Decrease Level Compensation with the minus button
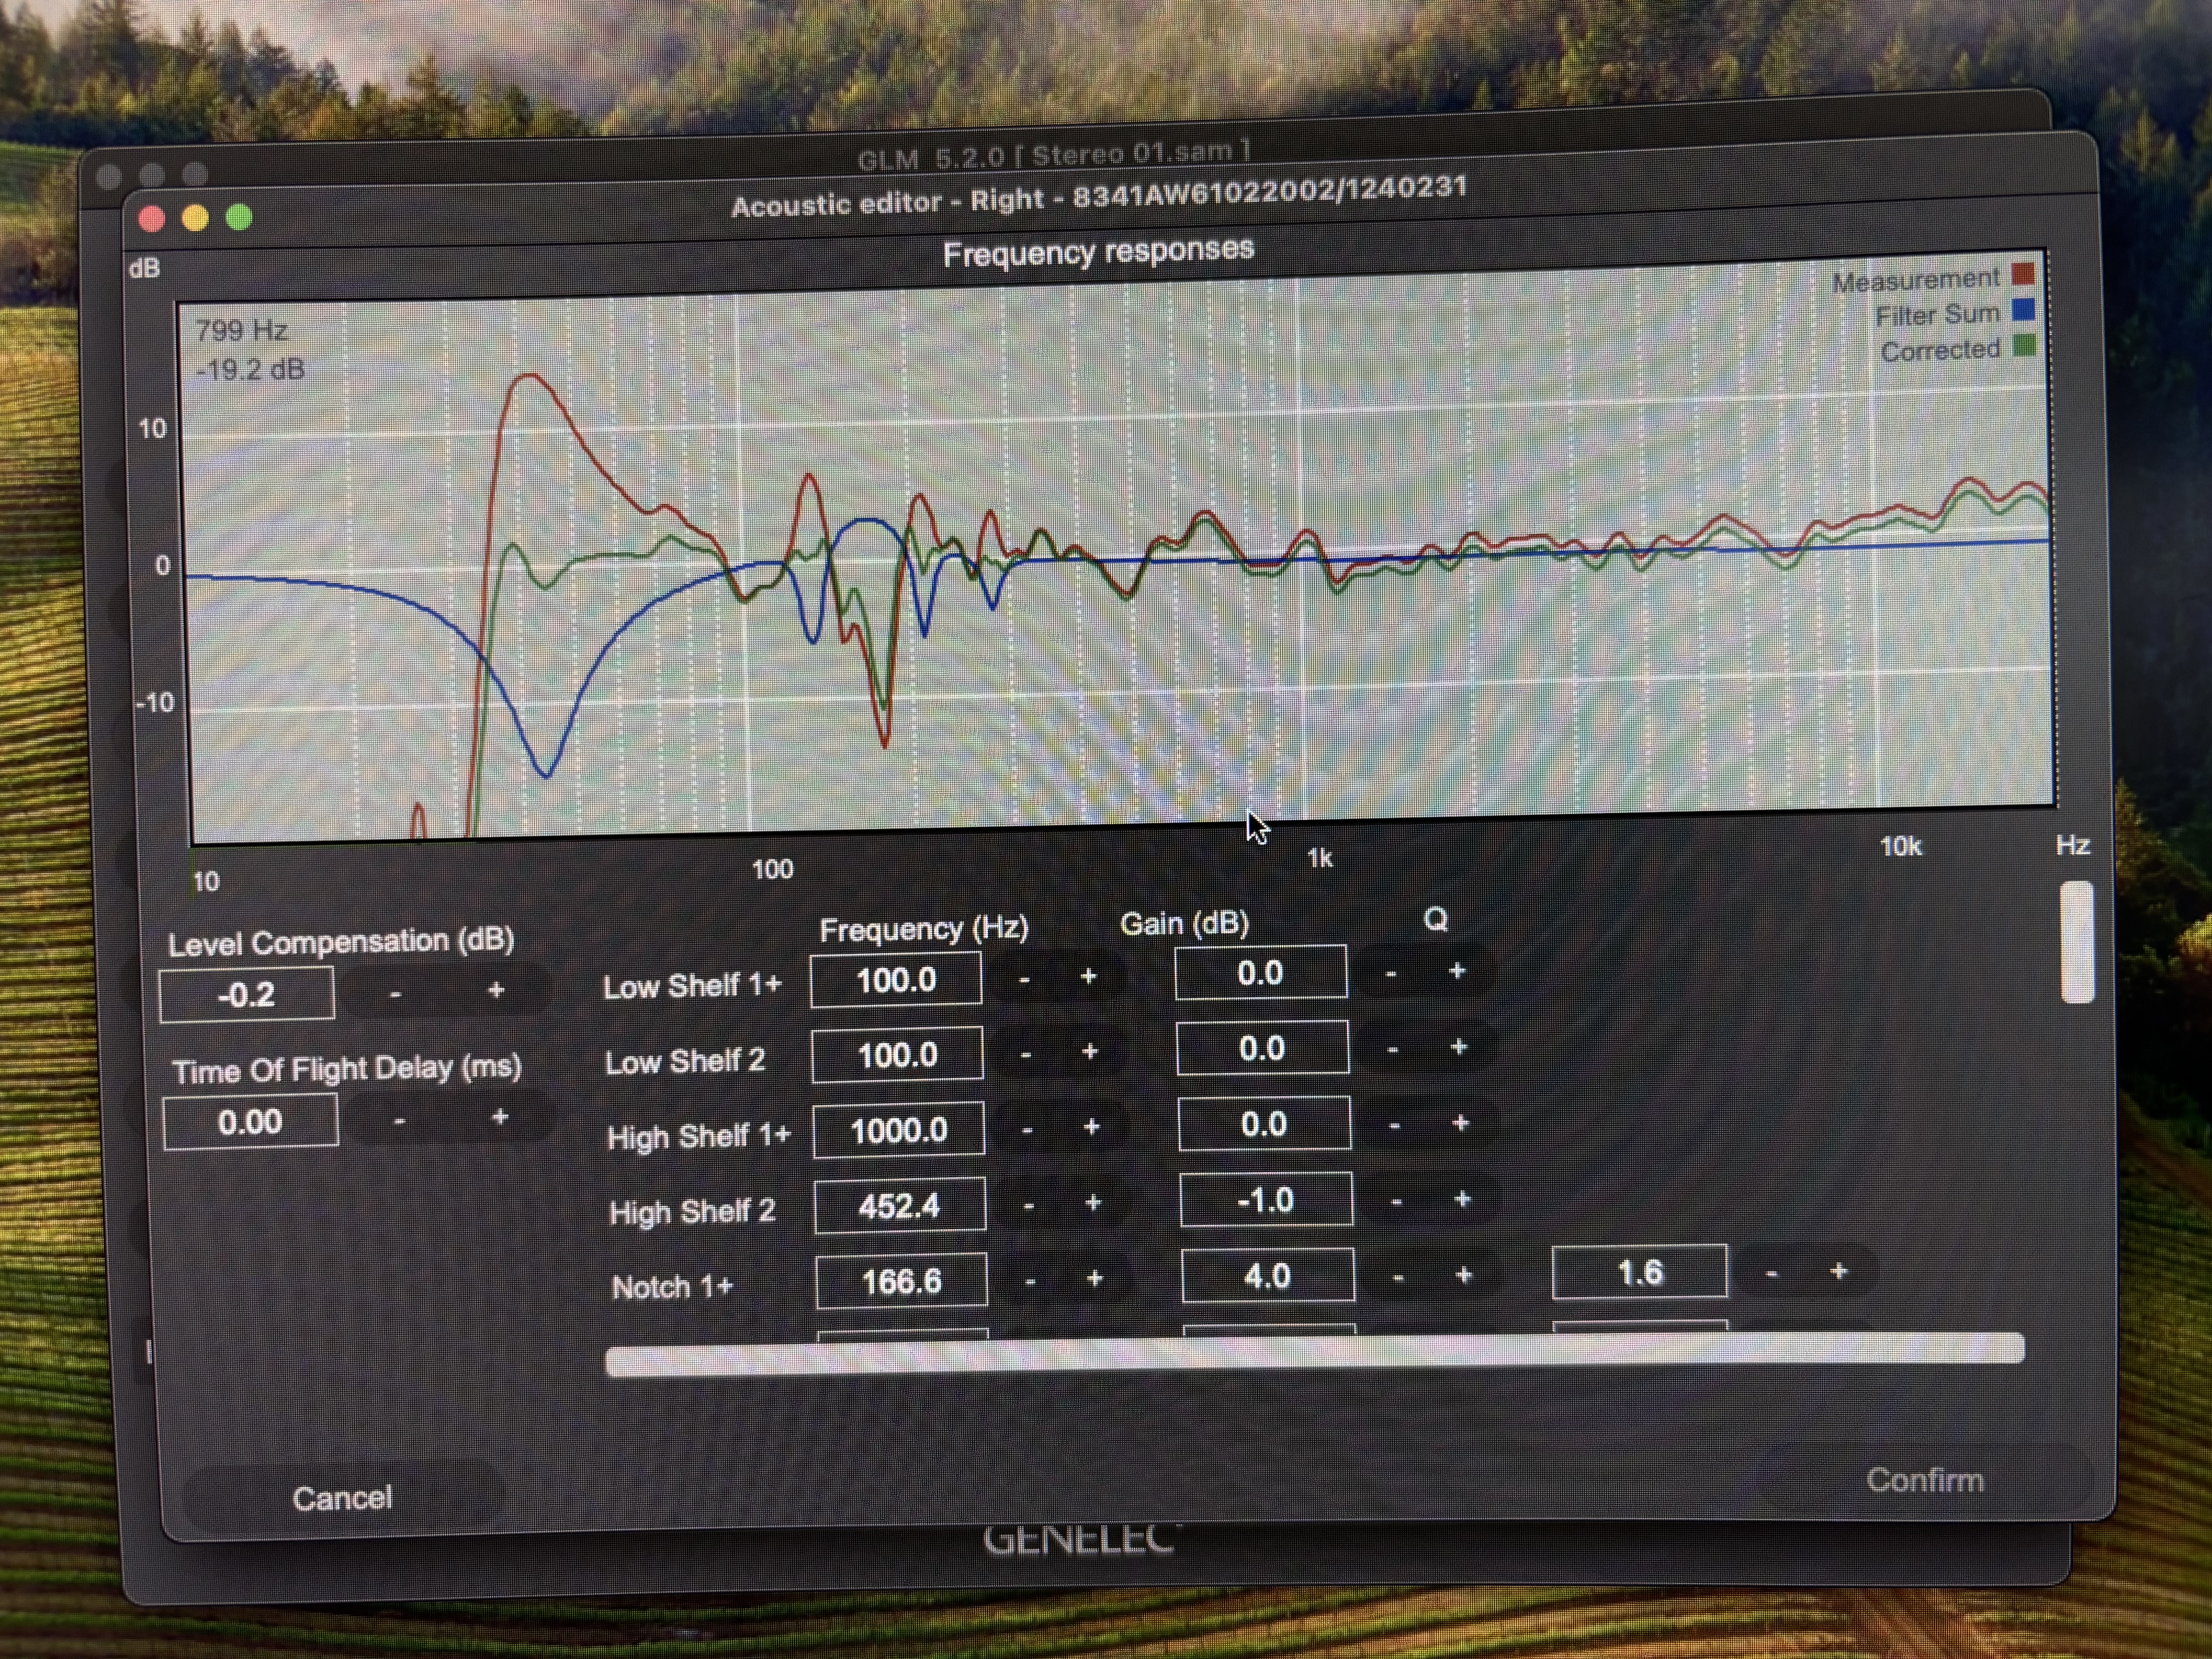 point(396,994)
